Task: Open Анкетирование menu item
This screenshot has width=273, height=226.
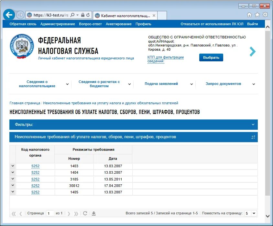Action: [119, 24]
